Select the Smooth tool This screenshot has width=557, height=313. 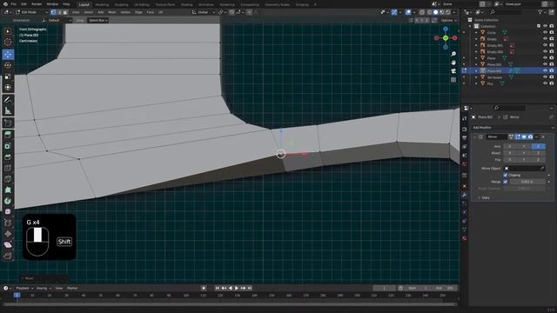[8, 212]
